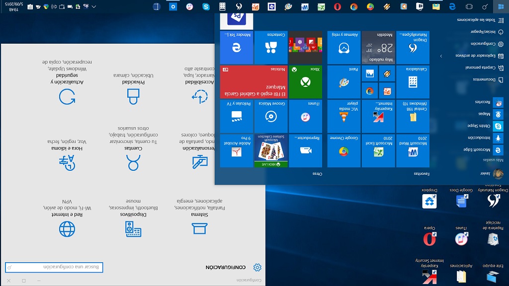This screenshot has width=509, height=286.
Task: Launch the Calculadora tile
Action: [413, 82]
